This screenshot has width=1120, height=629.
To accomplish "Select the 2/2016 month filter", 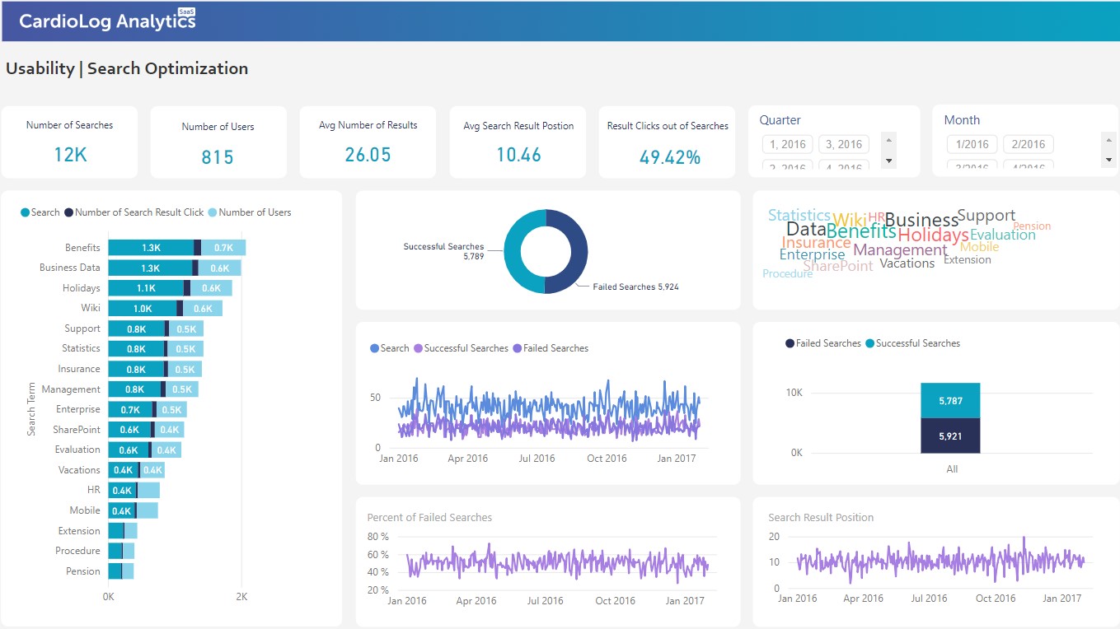I will tap(1028, 144).
